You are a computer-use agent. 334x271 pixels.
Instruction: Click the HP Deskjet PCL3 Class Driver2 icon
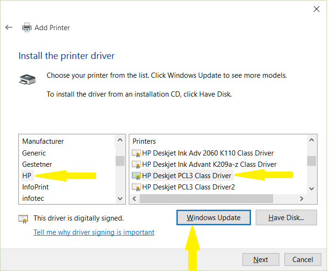coord(136,187)
